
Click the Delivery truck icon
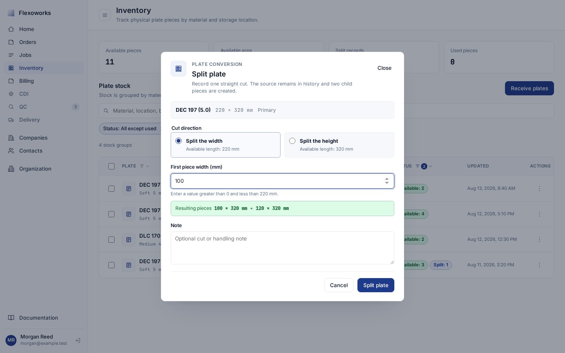(x=11, y=120)
